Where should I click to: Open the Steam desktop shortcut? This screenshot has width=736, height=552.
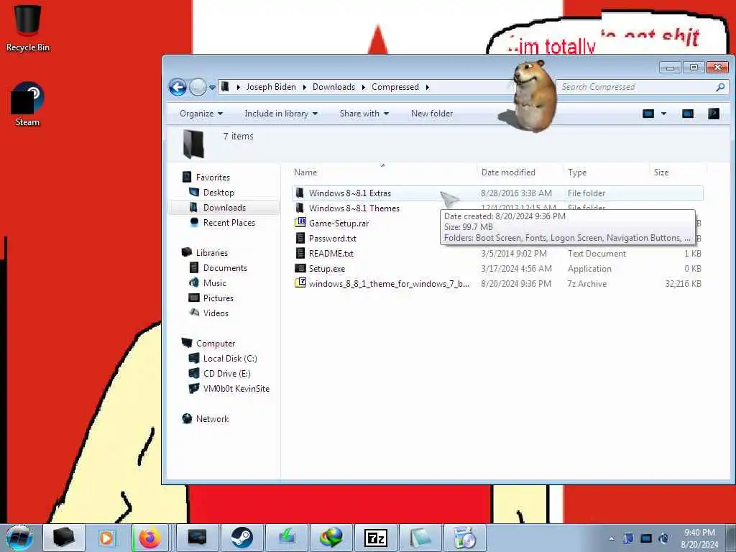coord(27,104)
